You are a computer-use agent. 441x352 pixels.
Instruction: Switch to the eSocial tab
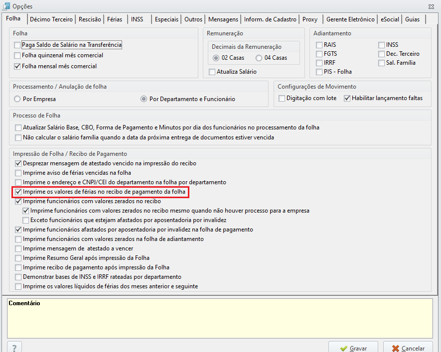click(390, 19)
